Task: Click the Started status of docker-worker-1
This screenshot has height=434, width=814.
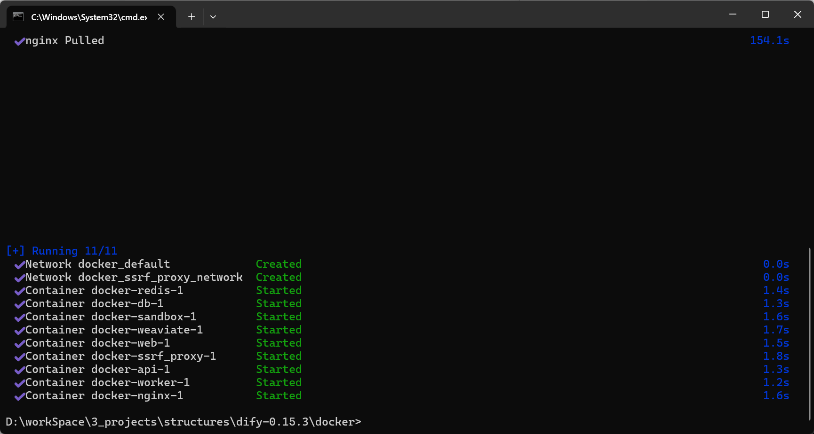Action: pyautogui.click(x=279, y=383)
